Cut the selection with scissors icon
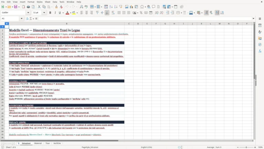This screenshot has height=149, width=264. click(x=39, y=7)
